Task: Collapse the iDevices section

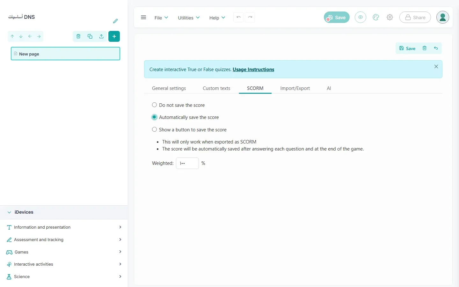Action: coord(9,212)
